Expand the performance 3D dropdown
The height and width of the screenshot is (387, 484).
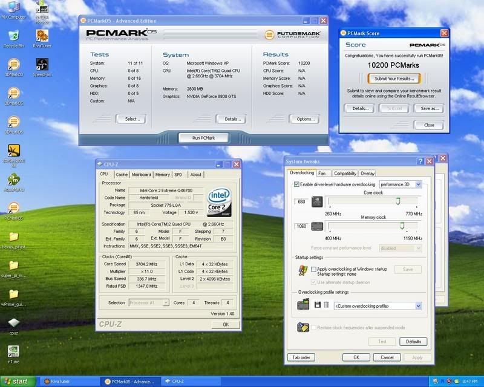pos(418,184)
